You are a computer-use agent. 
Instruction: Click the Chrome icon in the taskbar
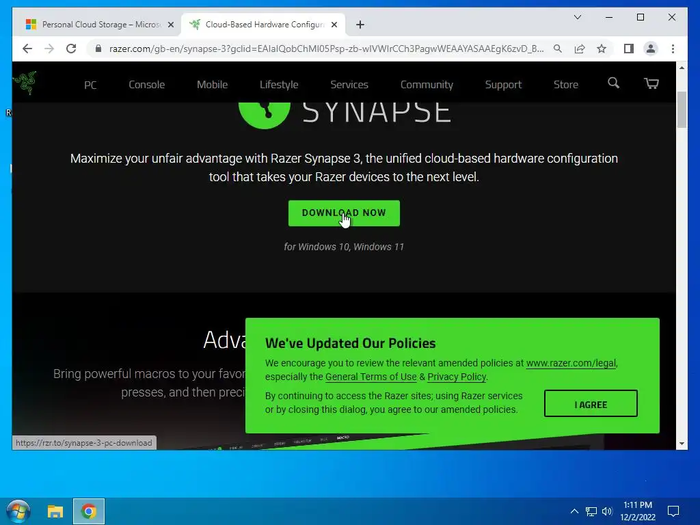[89, 511]
